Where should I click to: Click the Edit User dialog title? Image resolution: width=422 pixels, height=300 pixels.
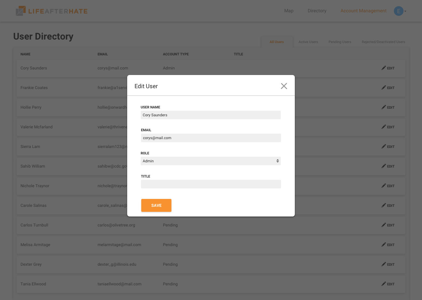click(146, 86)
